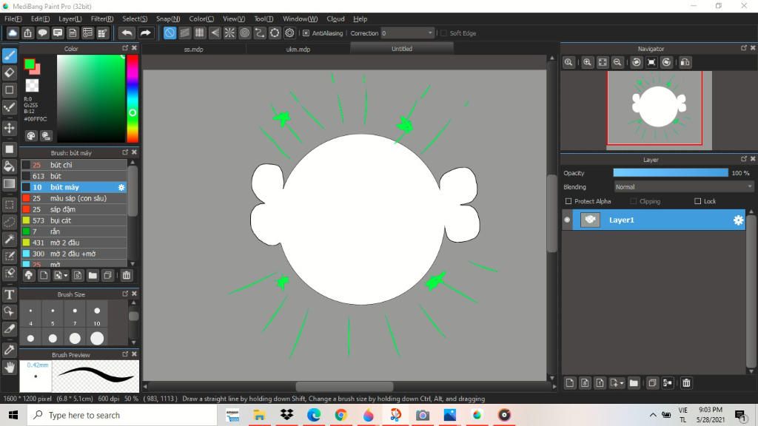Open Layer1 settings gear
Image resolution: width=758 pixels, height=426 pixels.
click(738, 220)
